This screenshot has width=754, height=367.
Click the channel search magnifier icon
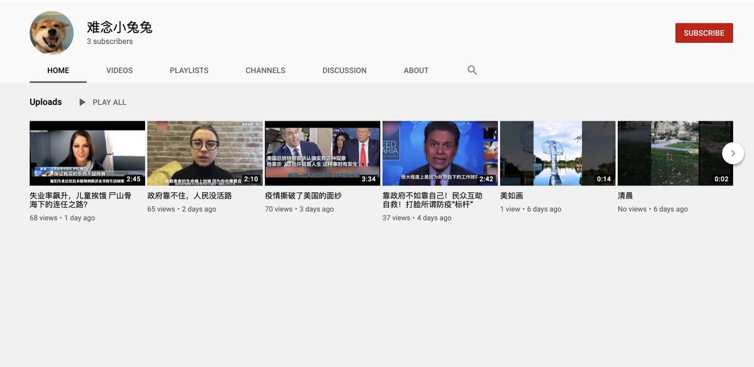[x=473, y=70]
